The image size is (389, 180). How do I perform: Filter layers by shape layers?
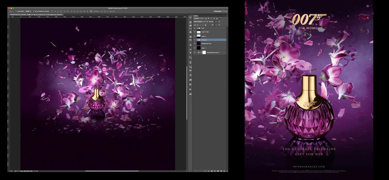[x=214, y=18]
